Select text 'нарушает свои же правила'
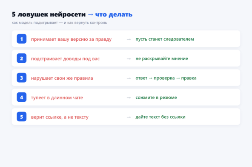Screen dimensions: 252x167 [x=62, y=78]
